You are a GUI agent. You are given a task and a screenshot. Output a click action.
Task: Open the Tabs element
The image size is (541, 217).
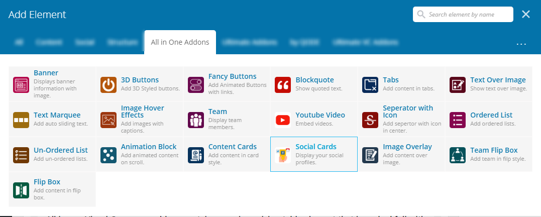coord(402,84)
